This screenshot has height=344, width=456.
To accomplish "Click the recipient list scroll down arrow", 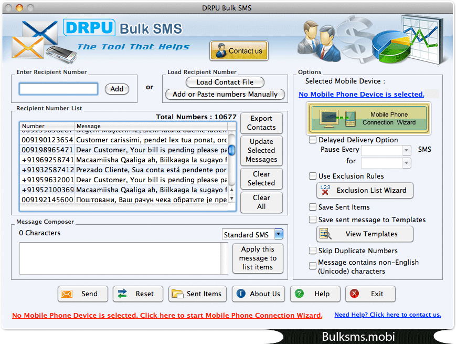I will coord(231,198).
